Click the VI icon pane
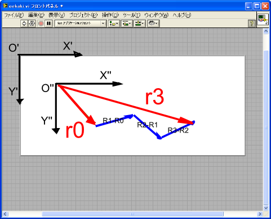271x219 pixels. [263, 19]
